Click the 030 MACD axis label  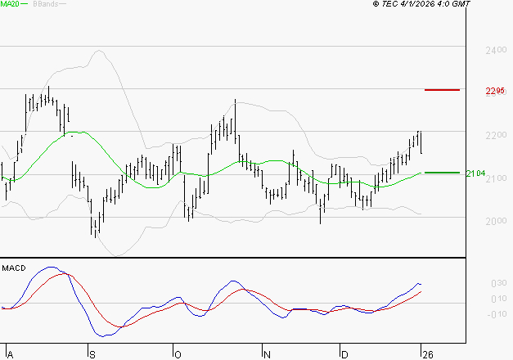[499, 283]
